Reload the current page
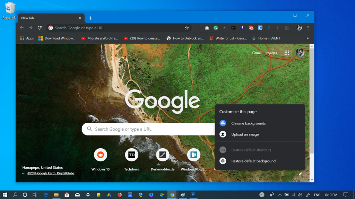 point(40,28)
